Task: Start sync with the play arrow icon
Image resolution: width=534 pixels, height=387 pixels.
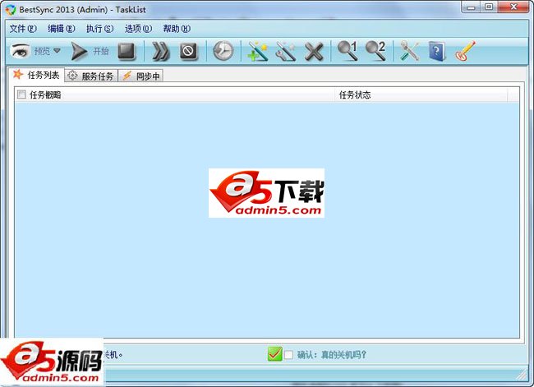Action: pyautogui.click(x=79, y=52)
